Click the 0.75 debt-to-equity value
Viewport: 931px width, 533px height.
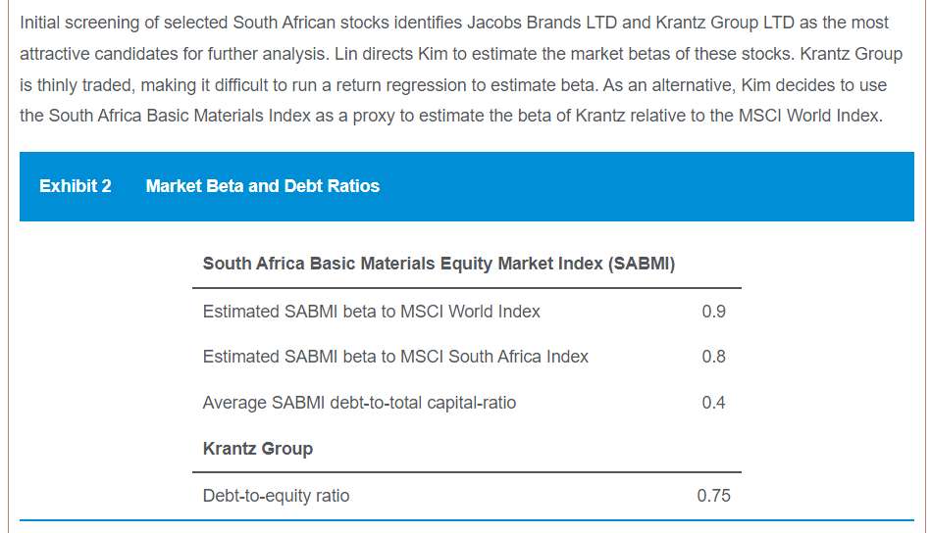point(713,496)
